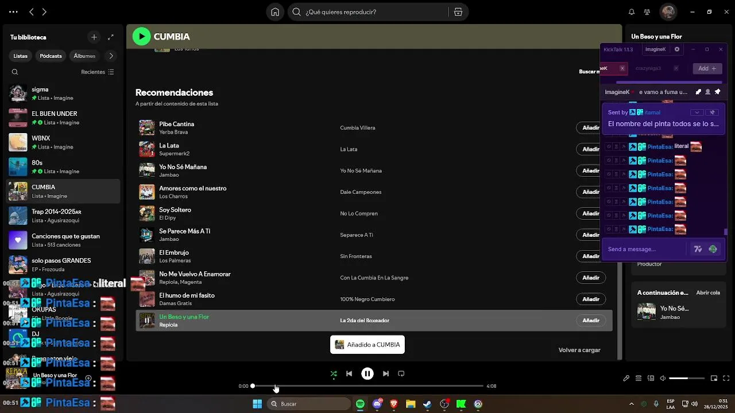
Task: Open artist link Yerba Brava
Action: 173,132
